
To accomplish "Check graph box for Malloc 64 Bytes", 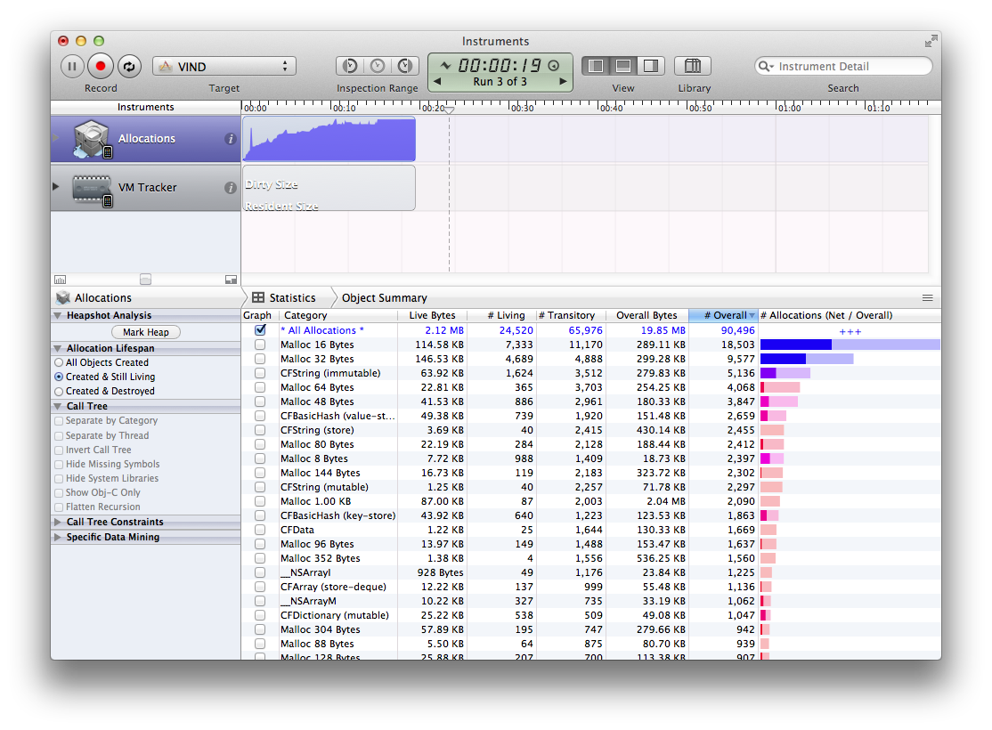I will click(260, 387).
